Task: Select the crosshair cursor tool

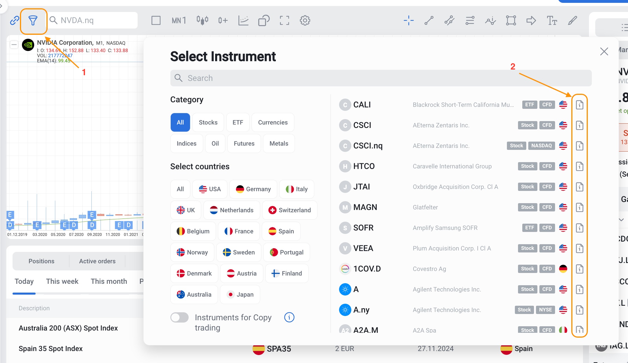Action: 409,21
